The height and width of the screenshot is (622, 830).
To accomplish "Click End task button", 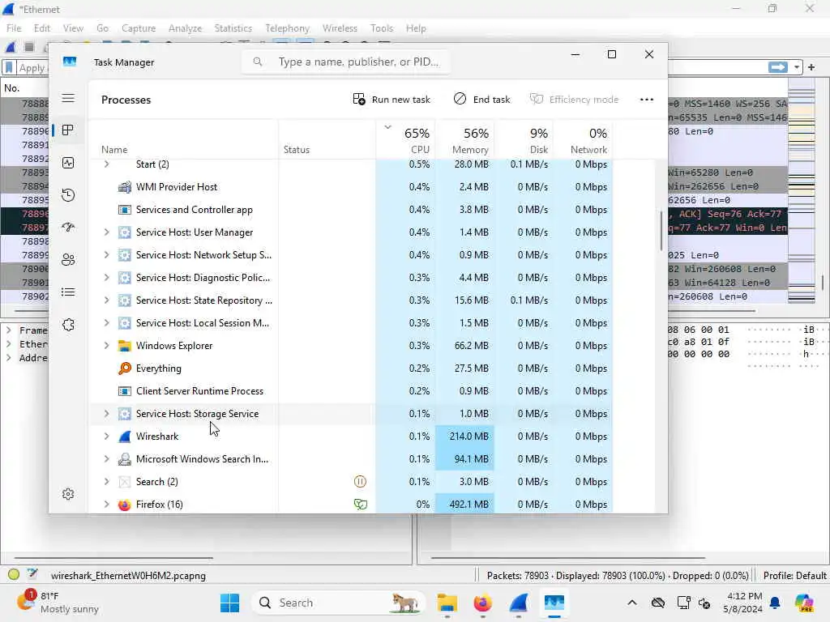I will (x=482, y=100).
